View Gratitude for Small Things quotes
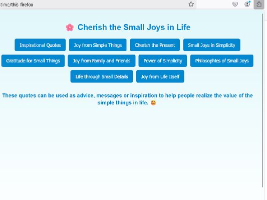The image size is (267, 200). click(x=33, y=60)
